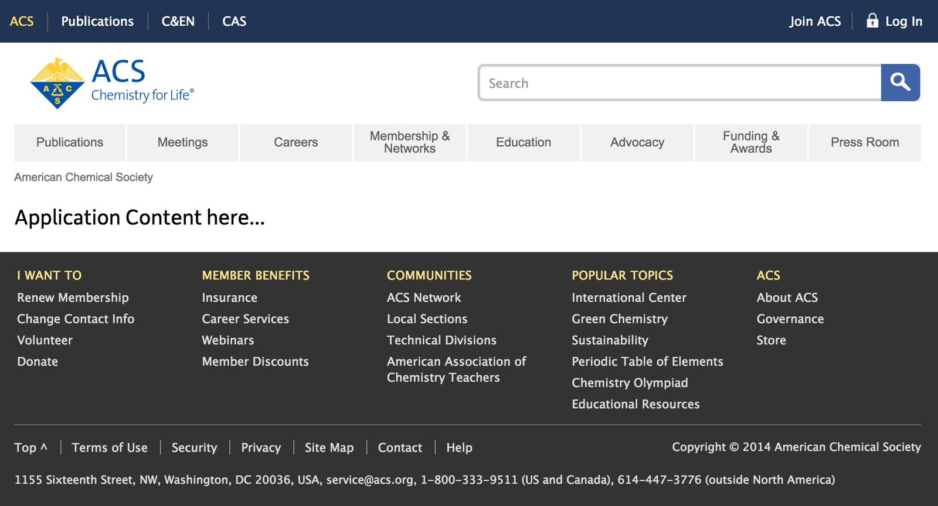Open International Center link
The image size is (938, 506).
coord(629,298)
